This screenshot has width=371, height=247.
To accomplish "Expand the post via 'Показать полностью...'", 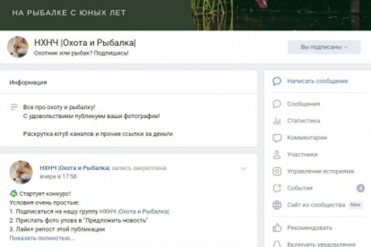I will pos(42,238).
